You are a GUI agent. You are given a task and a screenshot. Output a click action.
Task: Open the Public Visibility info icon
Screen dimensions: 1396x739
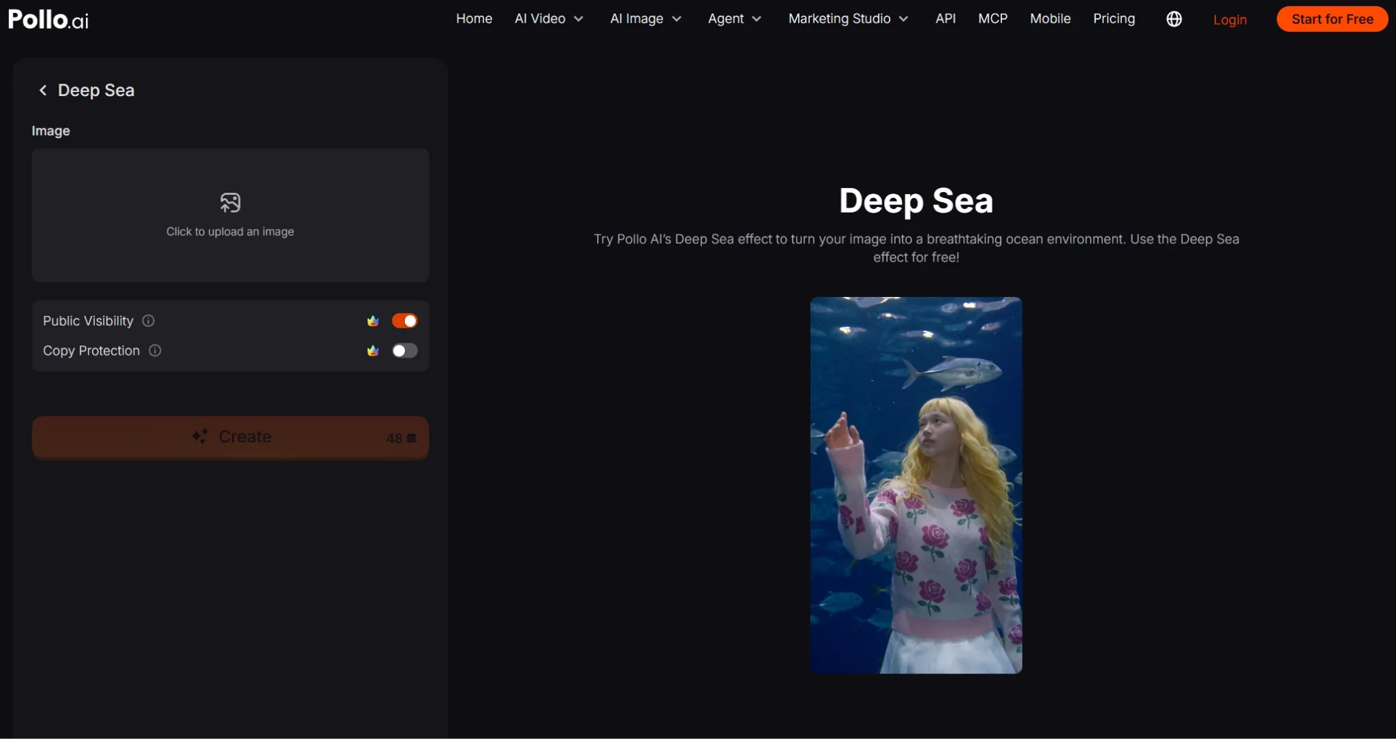[x=148, y=321]
